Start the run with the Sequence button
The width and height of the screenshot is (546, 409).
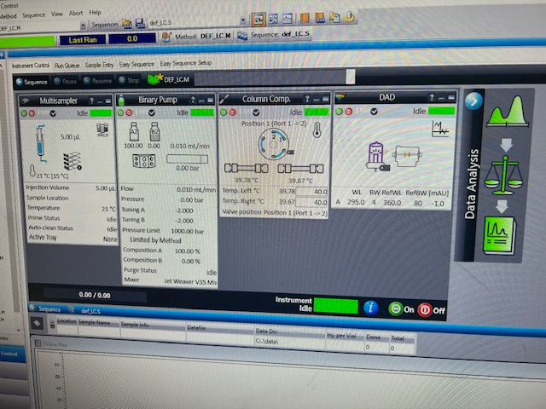(32, 82)
